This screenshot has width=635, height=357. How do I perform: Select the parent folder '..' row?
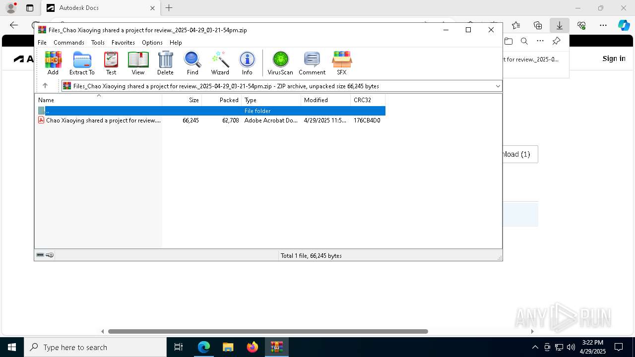coord(211,111)
